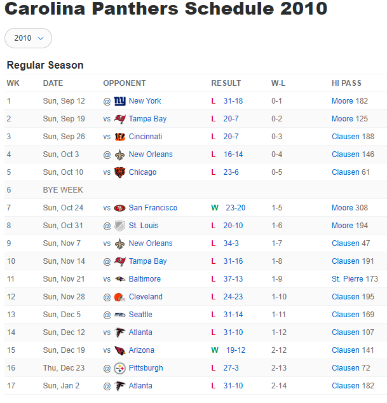Screen dimensions: 387x403
Task: Click the Arizona Cardinals logo icon
Action: 119,350
